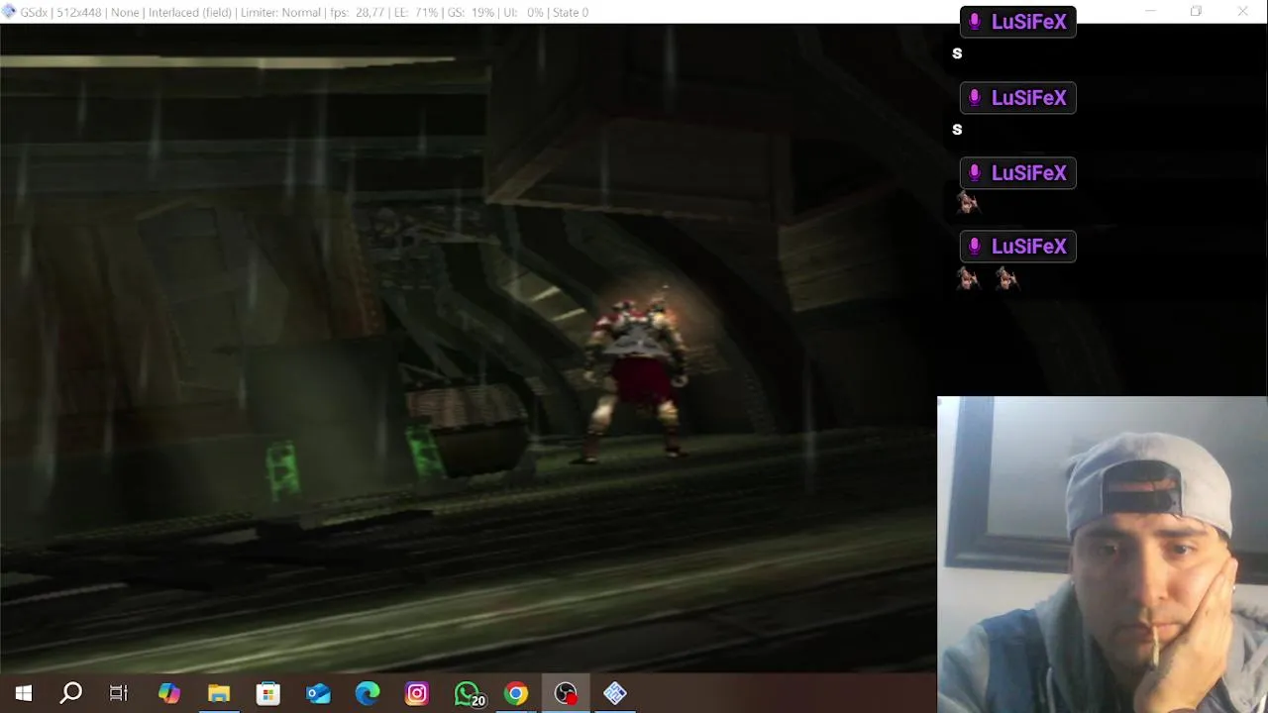The height and width of the screenshot is (713, 1268).
Task: Open Windows Search from the taskbar
Action: tap(71, 693)
